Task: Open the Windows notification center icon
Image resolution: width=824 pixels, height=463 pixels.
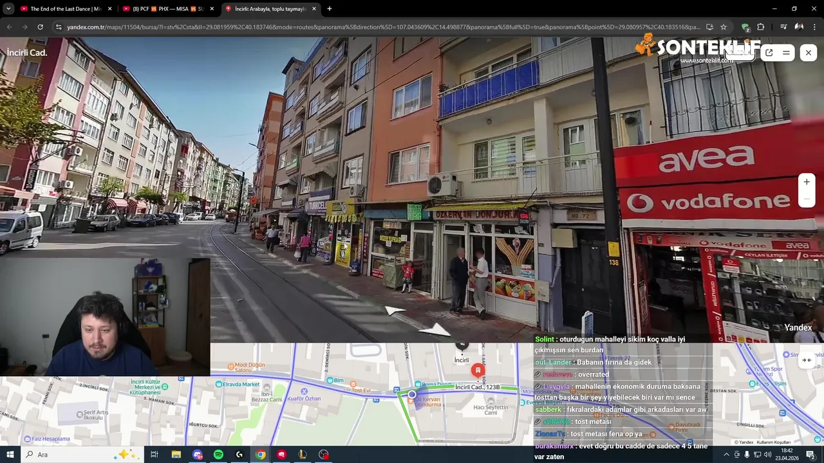Action: (x=810, y=455)
